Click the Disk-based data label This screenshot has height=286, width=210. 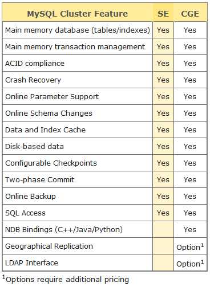[34, 147]
